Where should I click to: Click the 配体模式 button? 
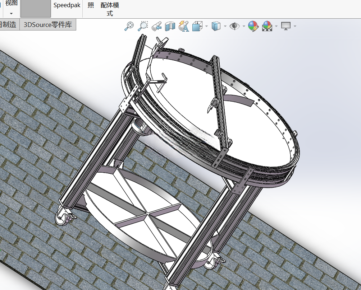110,9
